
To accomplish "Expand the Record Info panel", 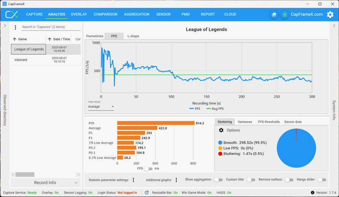I will 76,183.
